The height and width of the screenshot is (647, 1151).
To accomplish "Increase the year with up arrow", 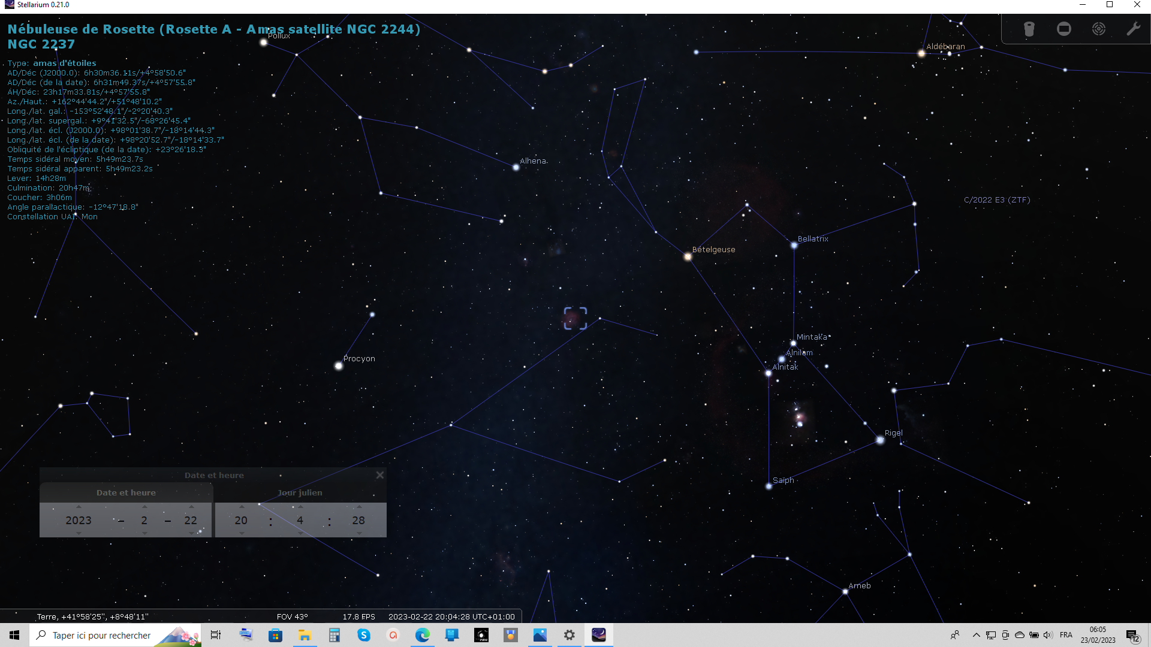I will (79, 507).
